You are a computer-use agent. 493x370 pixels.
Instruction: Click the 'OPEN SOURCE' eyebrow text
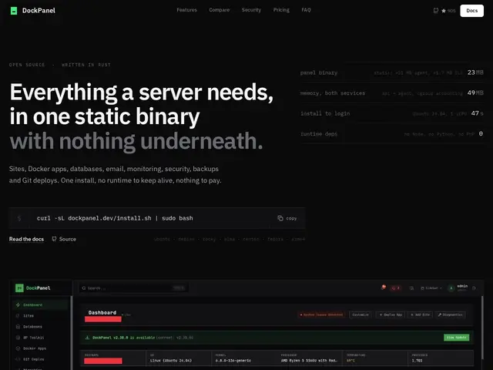pos(27,65)
